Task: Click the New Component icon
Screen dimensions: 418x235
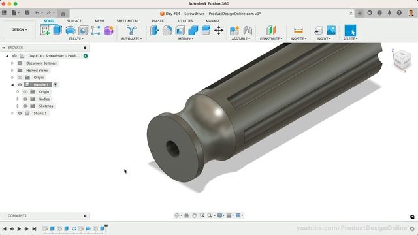Action: click(x=234, y=31)
